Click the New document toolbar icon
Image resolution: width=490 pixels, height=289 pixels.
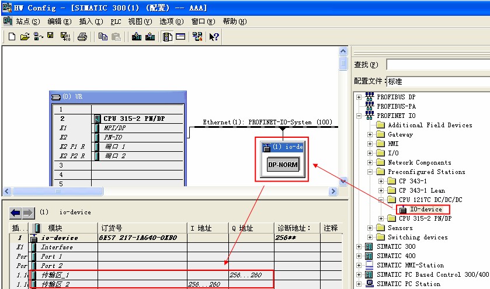(x=12, y=37)
